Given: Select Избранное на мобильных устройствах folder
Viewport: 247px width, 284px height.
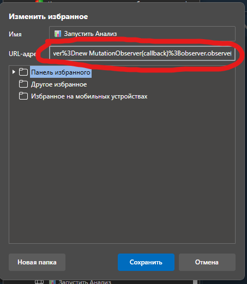Looking at the screenshot, I should (89, 96).
